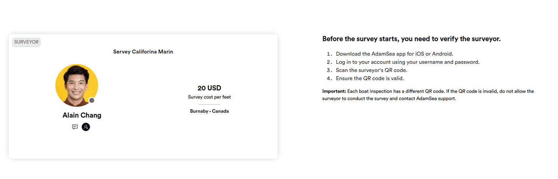
Task: Click the verify the surveyor heading
Action: click(x=411, y=39)
